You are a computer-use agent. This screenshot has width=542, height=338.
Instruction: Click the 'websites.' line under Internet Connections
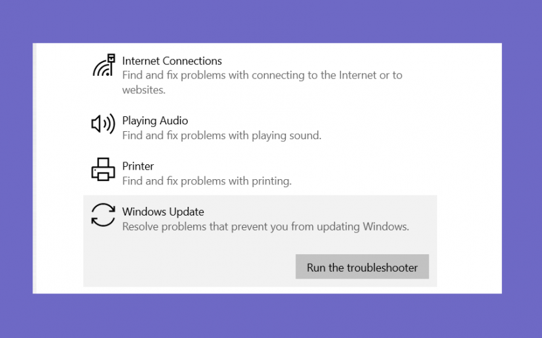click(144, 90)
